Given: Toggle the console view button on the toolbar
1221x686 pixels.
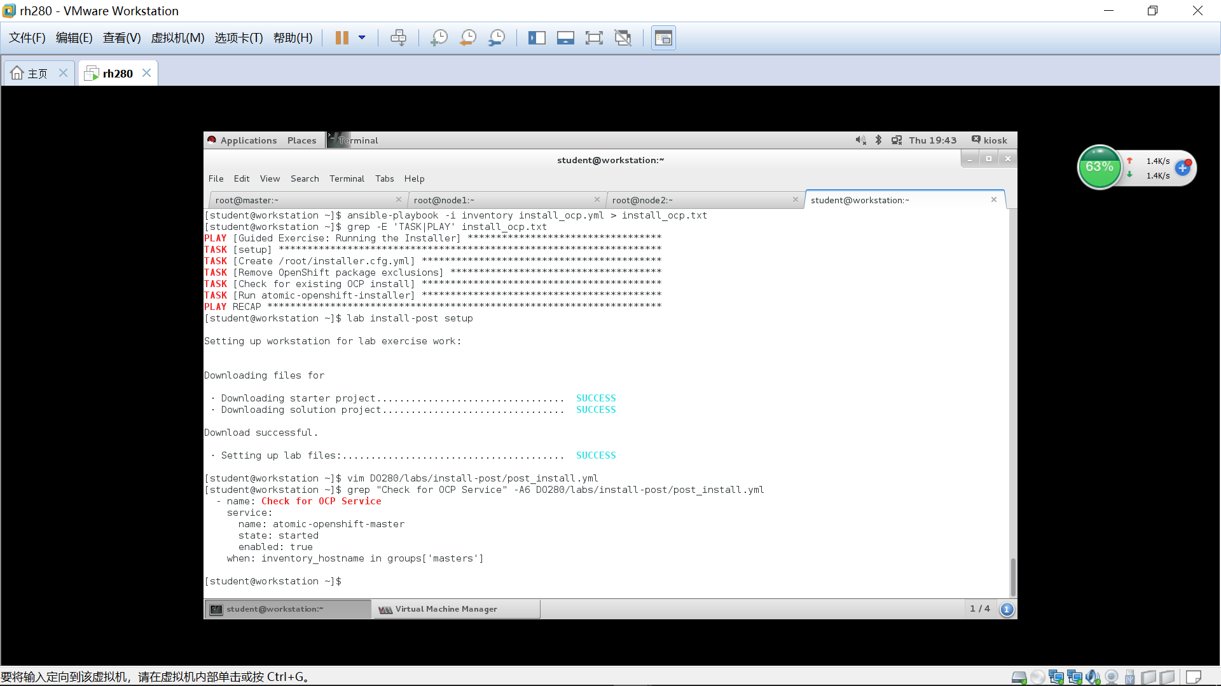Looking at the screenshot, I should coord(663,37).
